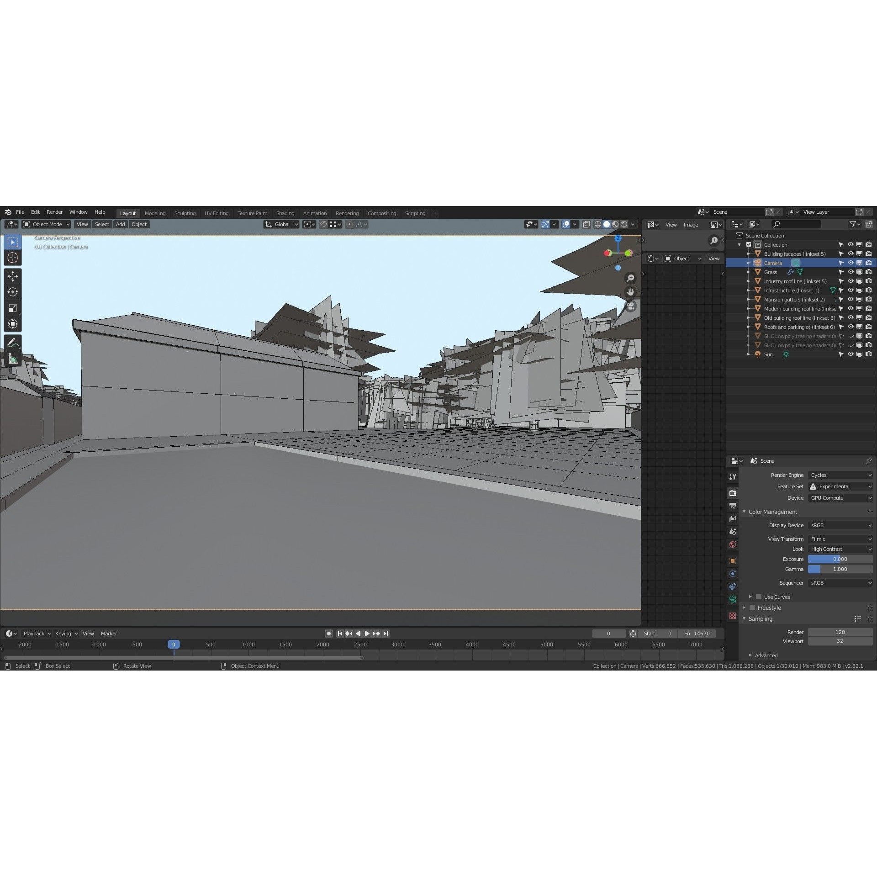The image size is (877, 877).
Task: Open the Render Engine dropdown
Action: 840,475
